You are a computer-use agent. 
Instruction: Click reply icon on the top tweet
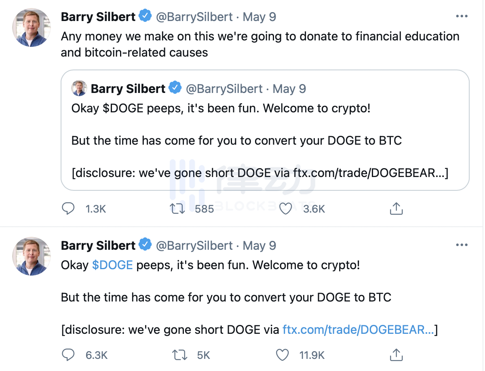coord(68,209)
